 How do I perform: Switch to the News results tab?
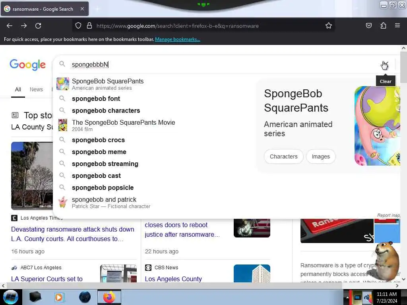click(36, 89)
